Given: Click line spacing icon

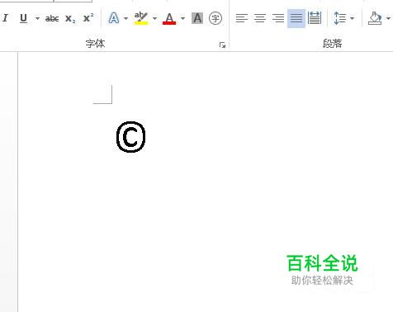Looking at the screenshot, I should [x=339, y=18].
